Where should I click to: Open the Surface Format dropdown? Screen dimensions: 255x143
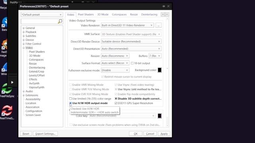coord(115,63)
